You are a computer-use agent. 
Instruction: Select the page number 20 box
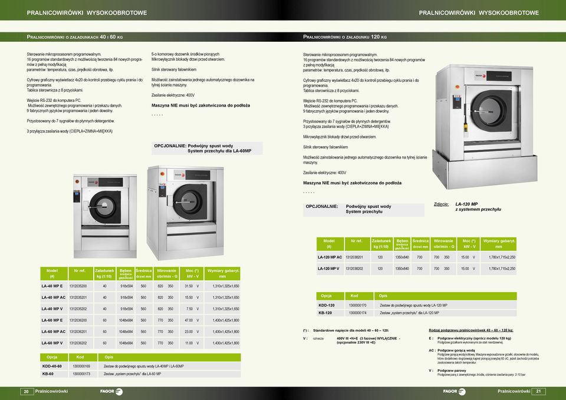27,391
